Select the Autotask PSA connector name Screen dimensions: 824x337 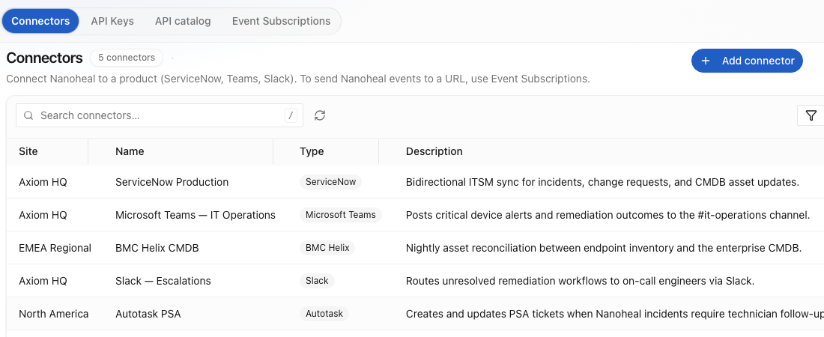pos(148,314)
